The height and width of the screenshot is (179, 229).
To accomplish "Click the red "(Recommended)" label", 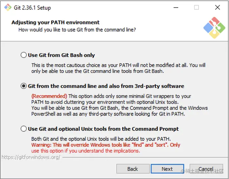I will click(x=49, y=96).
